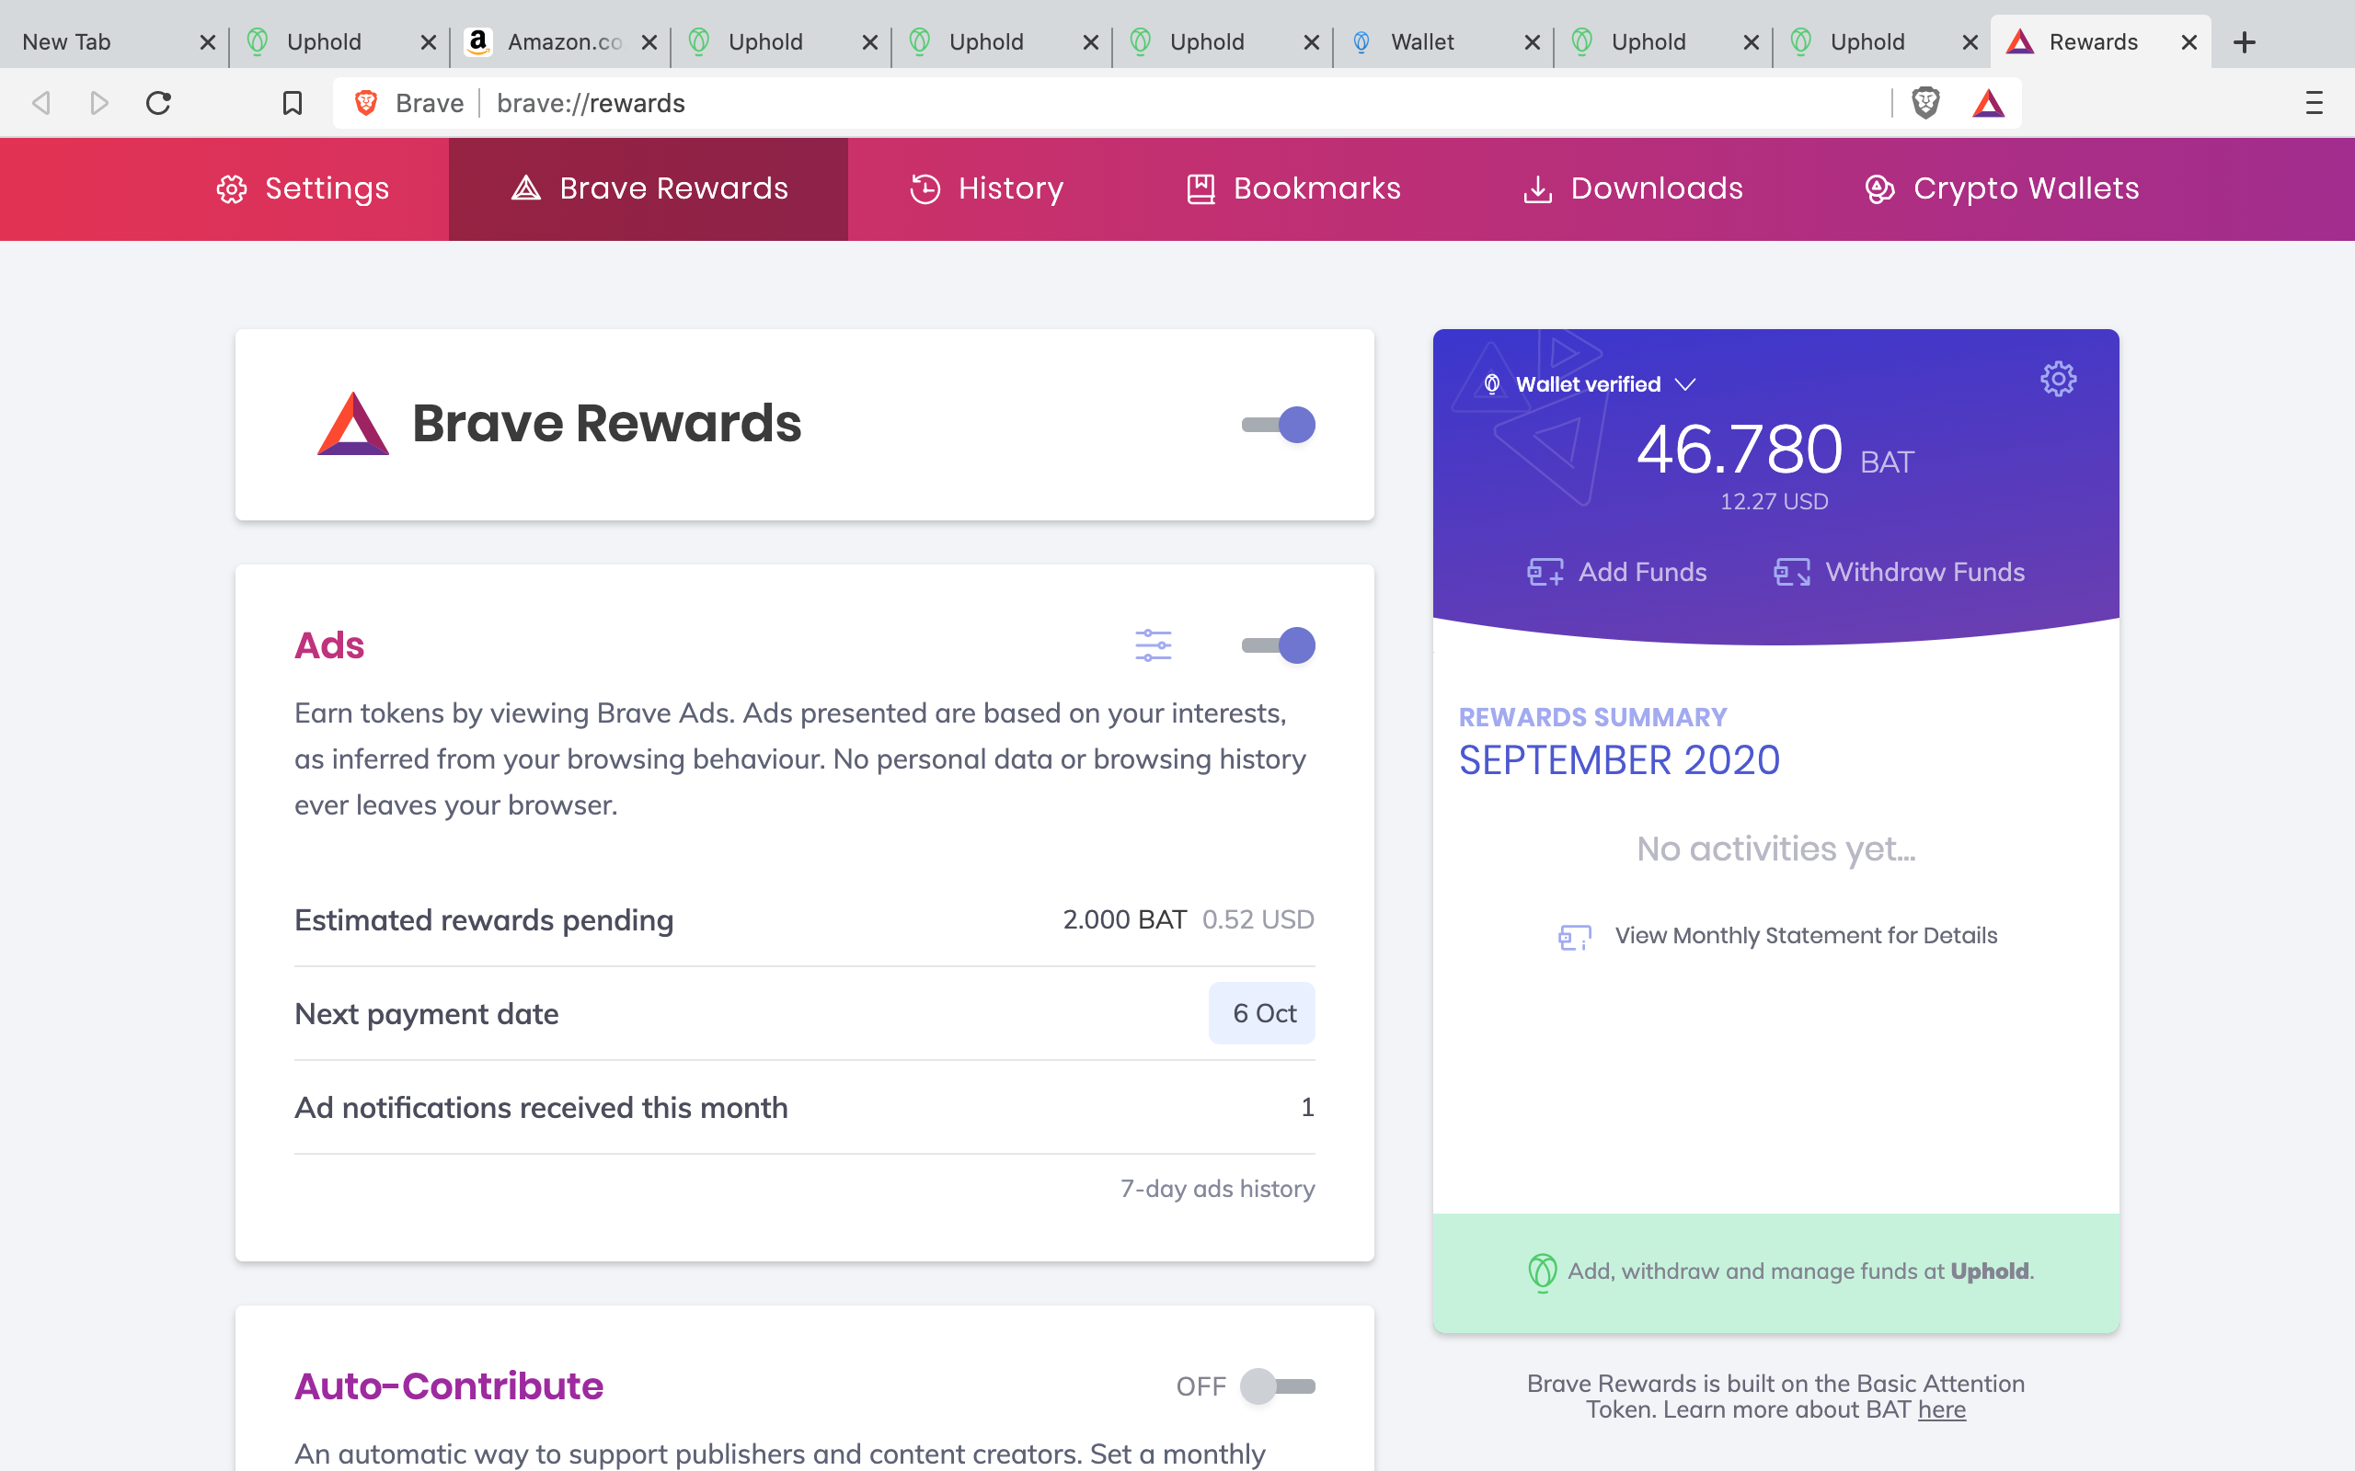Image resolution: width=2355 pixels, height=1471 pixels.
Task: Expand the Wallet verified dropdown
Action: pyautogui.click(x=1591, y=384)
